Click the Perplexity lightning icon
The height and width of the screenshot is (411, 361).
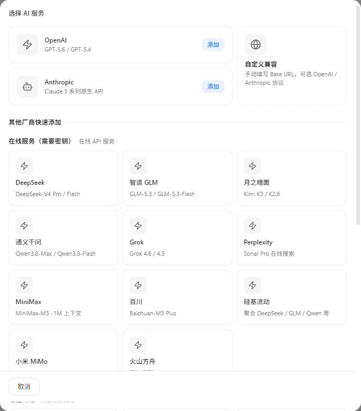(x=252, y=226)
